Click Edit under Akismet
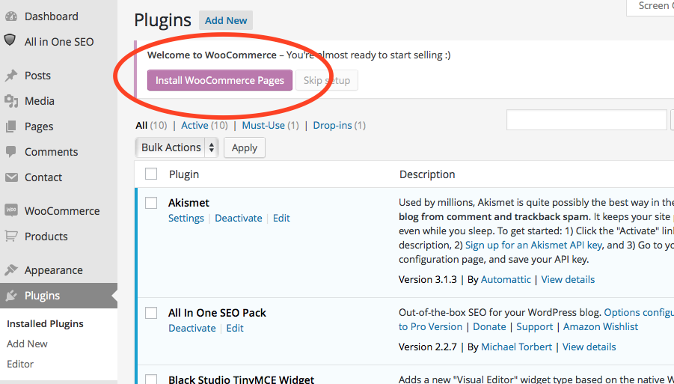This screenshot has width=674, height=384. [x=281, y=218]
